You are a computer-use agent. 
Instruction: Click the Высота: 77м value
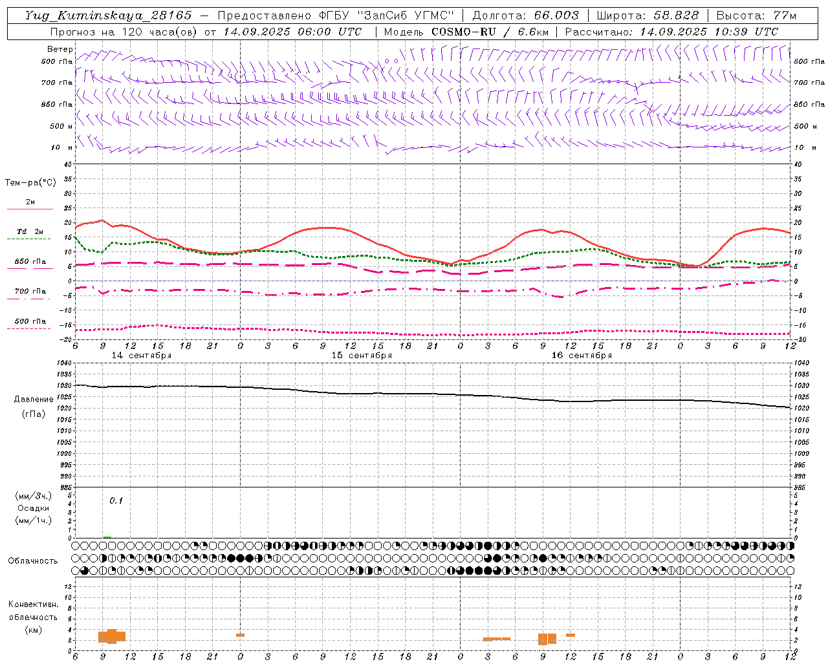point(756,16)
